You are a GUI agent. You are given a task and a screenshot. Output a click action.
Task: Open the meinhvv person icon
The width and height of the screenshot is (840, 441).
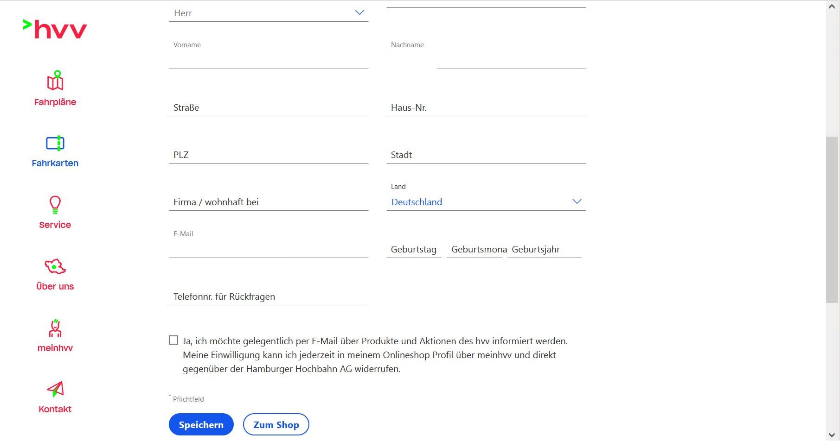(x=55, y=328)
